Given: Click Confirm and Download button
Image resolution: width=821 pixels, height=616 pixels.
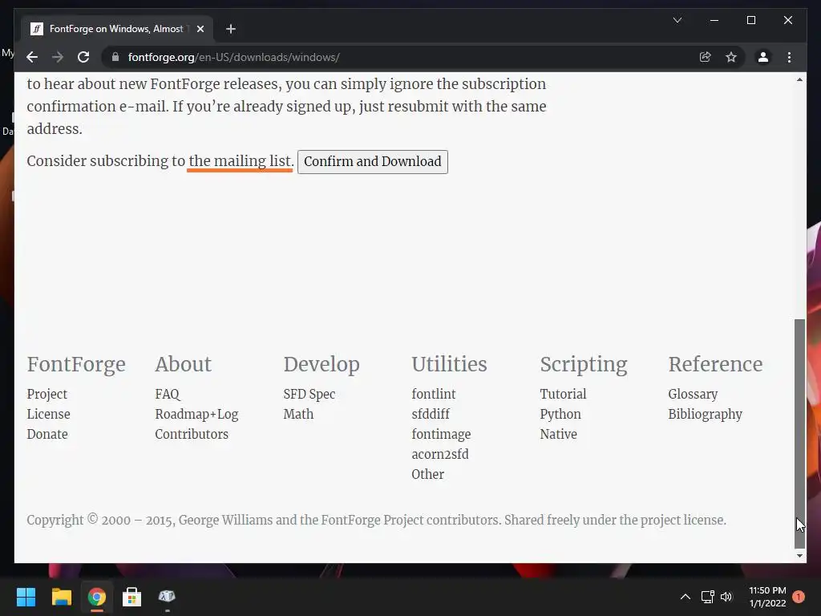Looking at the screenshot, I should coord(373,161).
